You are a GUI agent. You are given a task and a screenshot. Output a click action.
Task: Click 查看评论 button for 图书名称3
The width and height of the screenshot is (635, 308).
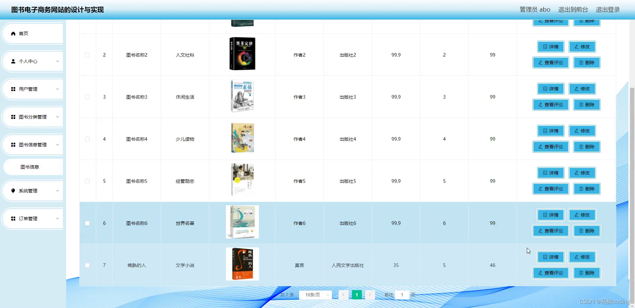point(551,105)
